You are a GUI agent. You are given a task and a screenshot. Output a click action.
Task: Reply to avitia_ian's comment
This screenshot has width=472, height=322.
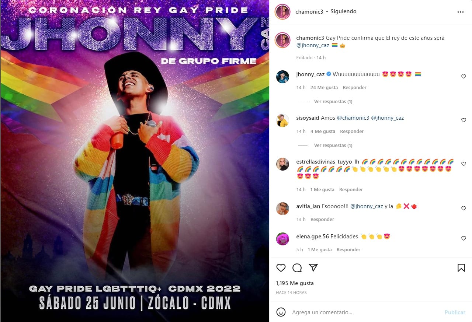pyautogui.click(x=322, y=219)
